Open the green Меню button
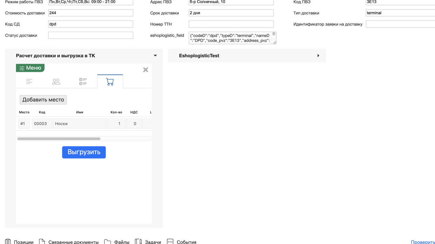 click(x=30, y=68)
